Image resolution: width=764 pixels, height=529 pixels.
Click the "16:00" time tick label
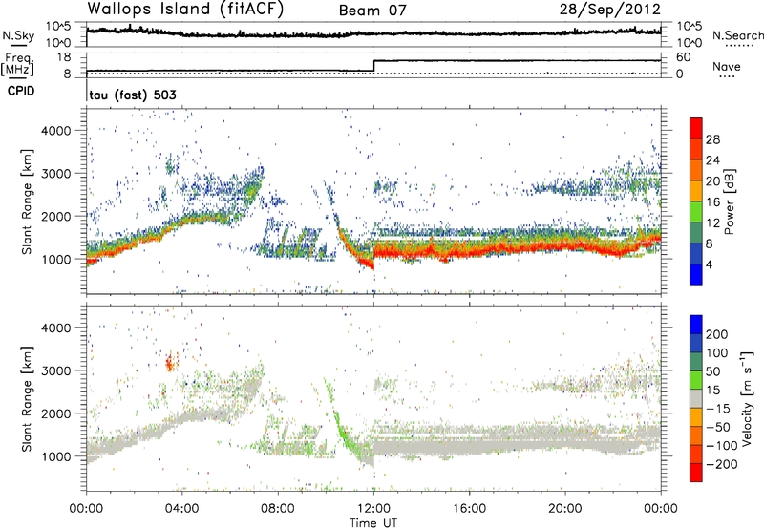pyautogui.click(x=469, y=509)
